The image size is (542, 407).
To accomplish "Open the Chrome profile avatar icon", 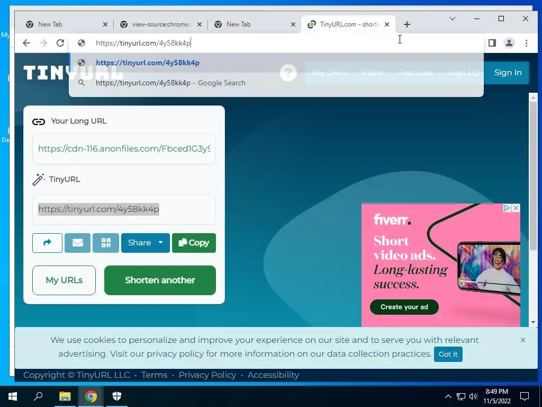I will coord(509,43).
